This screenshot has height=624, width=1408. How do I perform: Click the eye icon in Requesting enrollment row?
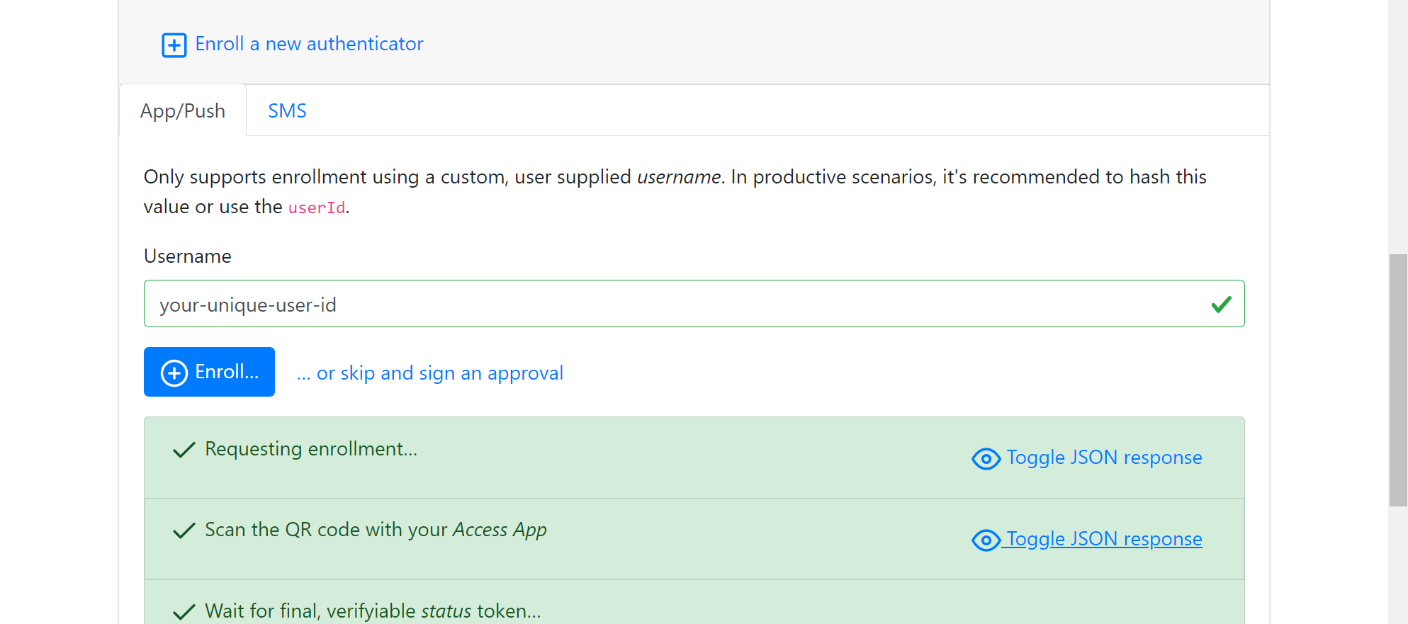coord(986,459)
